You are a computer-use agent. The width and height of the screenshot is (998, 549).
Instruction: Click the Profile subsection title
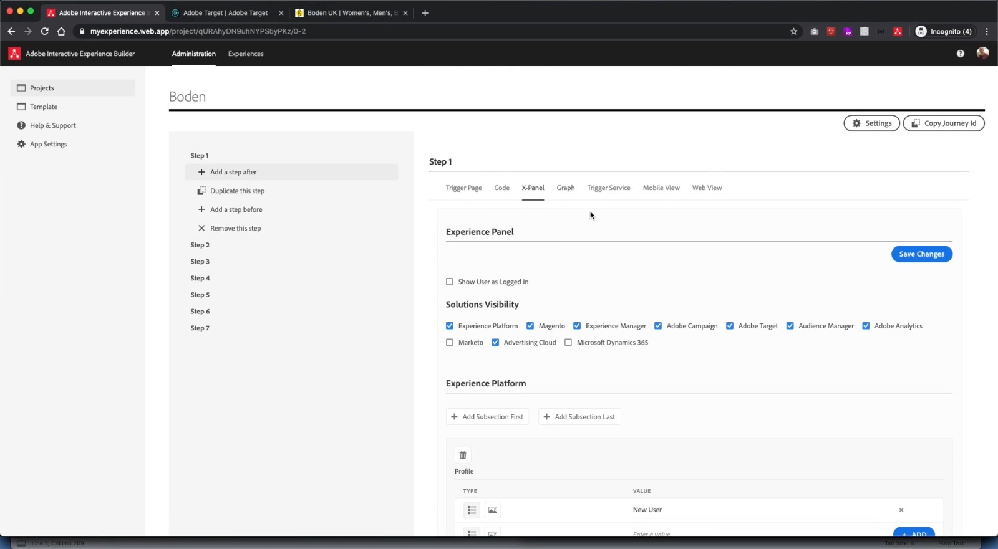(x=464, y=471)
